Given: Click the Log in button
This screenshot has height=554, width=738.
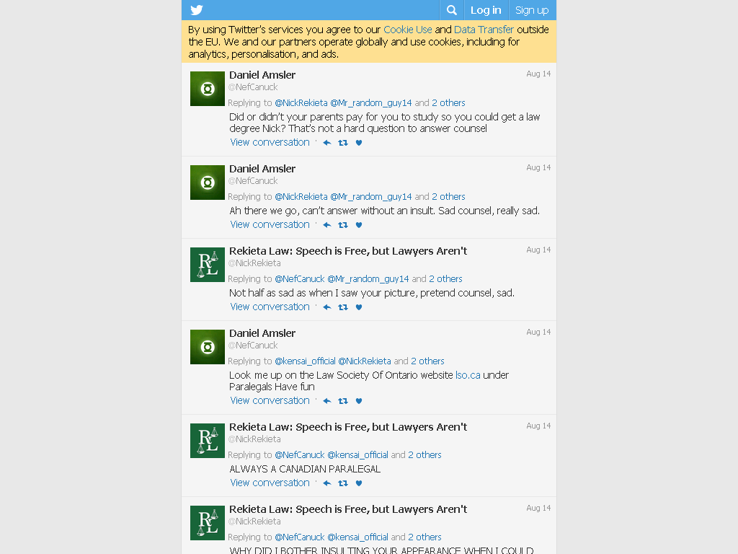Looking at the screenshot, I should (x=486, y=10).
